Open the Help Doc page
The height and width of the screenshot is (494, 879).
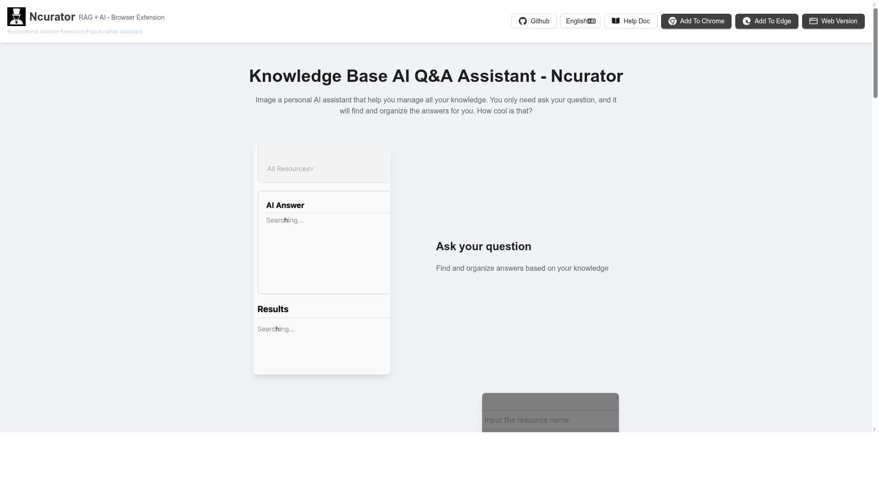click(631, 21)
